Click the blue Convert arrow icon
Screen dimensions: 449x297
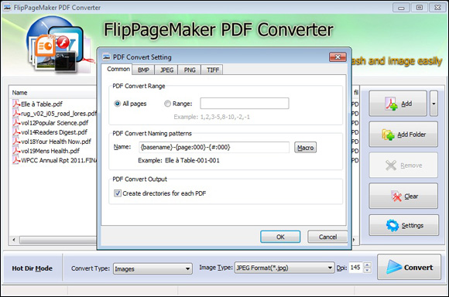pyautogui.click(x=394, y=268)
